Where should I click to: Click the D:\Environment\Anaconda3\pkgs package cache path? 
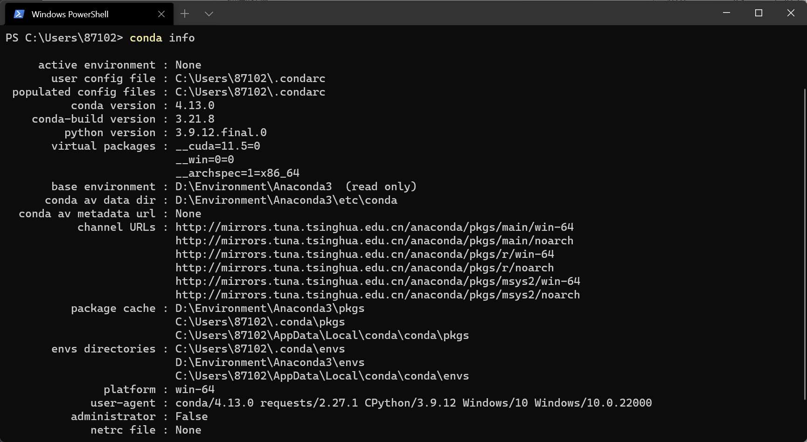tap(270, 309)
